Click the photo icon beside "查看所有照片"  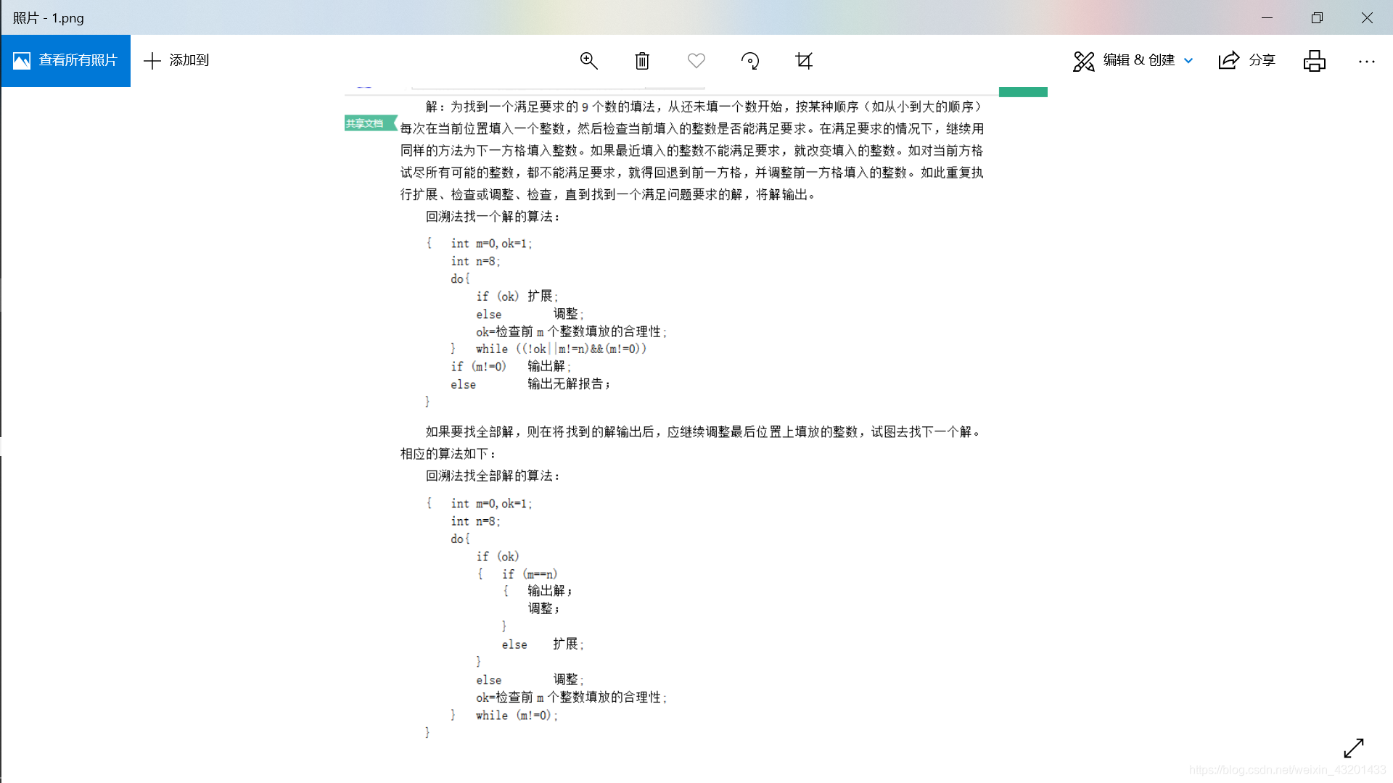(x=22, y=61)
